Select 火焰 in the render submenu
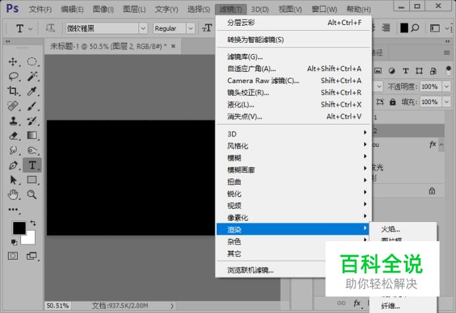The image size is (456, 313). [403, 229]
